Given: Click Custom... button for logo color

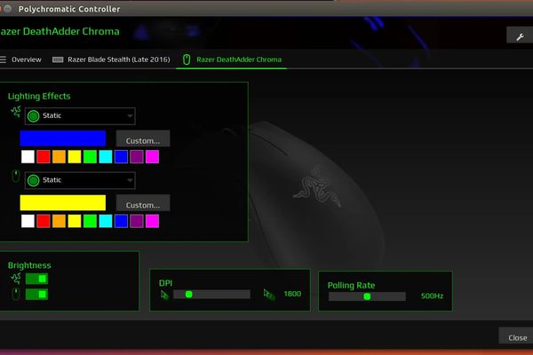Looking at the screenshot, I should [x=143, y=138].
